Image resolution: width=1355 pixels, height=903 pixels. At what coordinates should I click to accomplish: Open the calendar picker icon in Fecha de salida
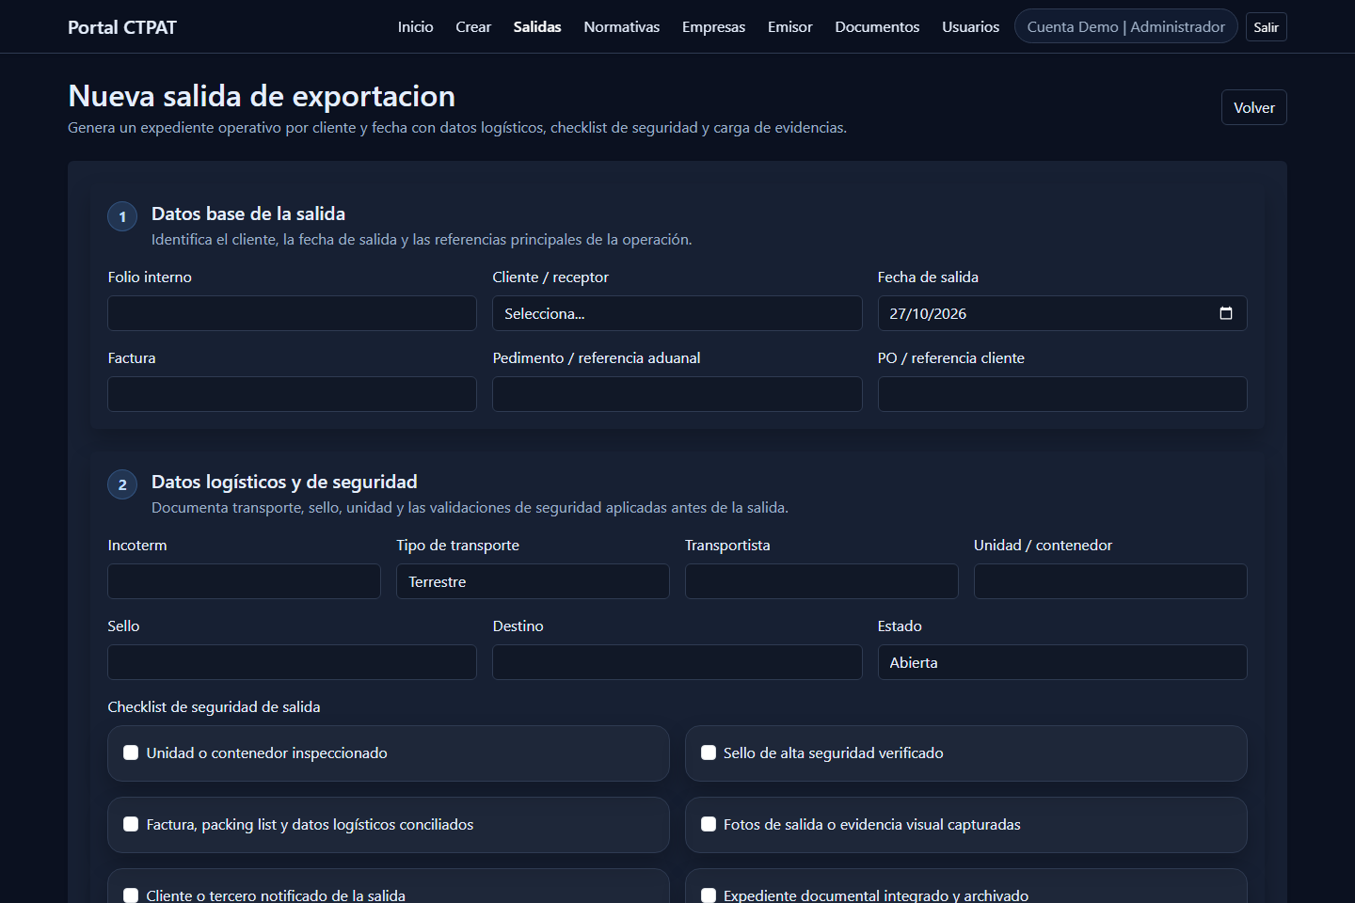[1225, 313]
